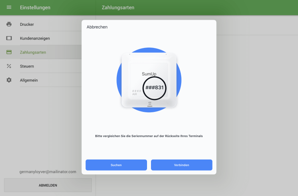Open the hamburger navigation menu
Screen dimensions: 298x196
click(x=9, y=8)
